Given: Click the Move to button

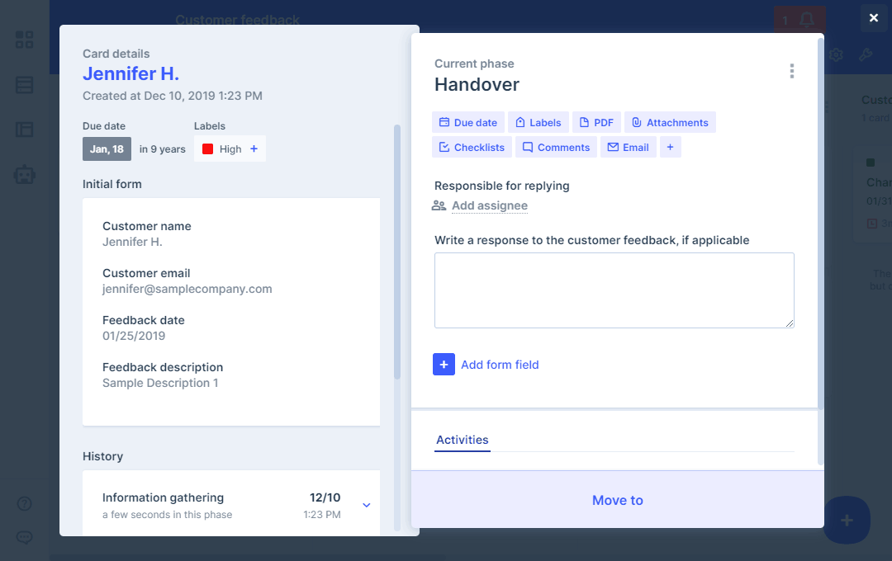Looking at the screenshot, I should 617,500.
